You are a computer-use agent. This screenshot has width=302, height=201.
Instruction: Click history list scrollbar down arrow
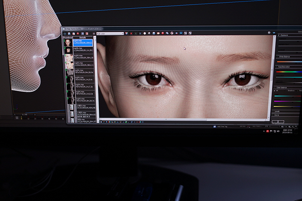(98, 122)
